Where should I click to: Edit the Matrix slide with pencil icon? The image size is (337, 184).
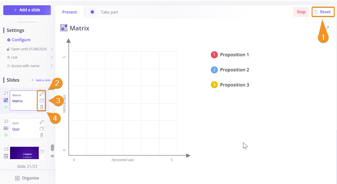[x=42, y=94]
